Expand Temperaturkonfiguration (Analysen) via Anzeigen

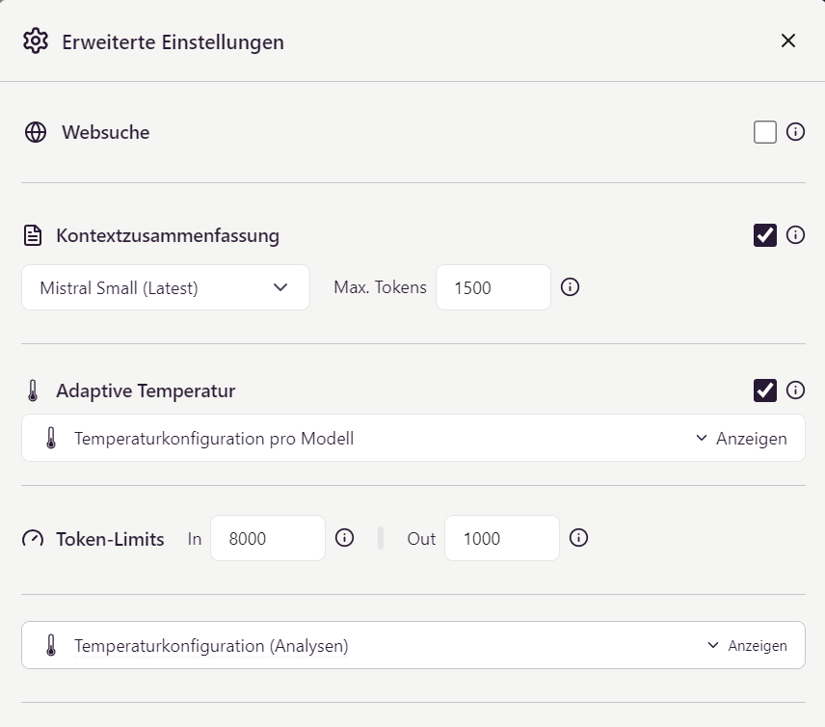click(x=747, y=645)
